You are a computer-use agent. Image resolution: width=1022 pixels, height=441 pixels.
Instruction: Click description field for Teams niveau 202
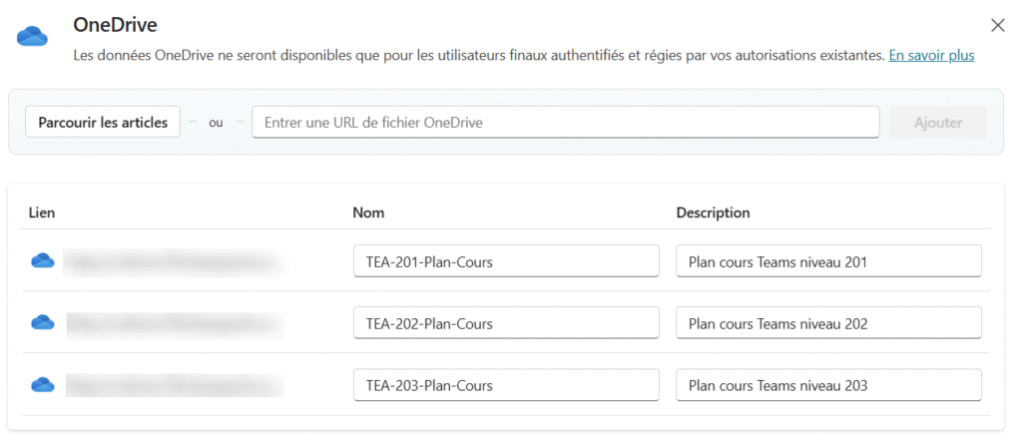click(828, 323)
